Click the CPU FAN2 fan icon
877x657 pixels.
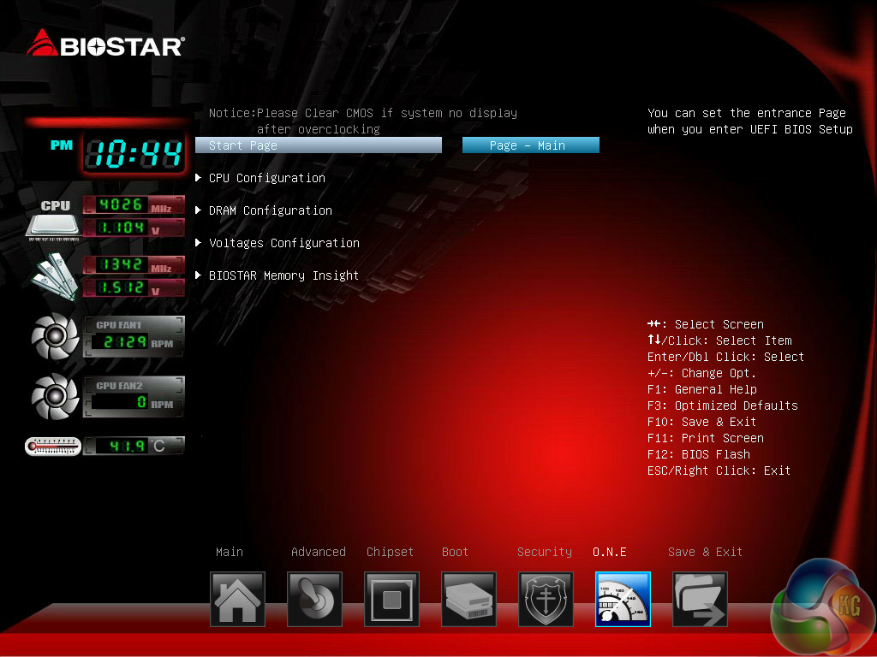55,397
